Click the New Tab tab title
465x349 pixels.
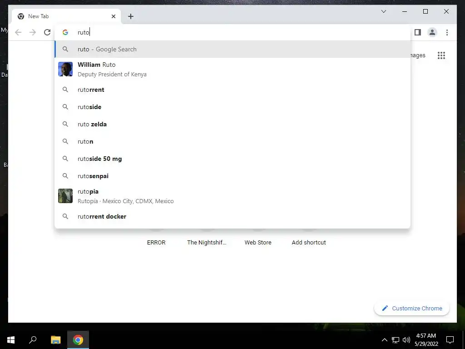(38, 16)
